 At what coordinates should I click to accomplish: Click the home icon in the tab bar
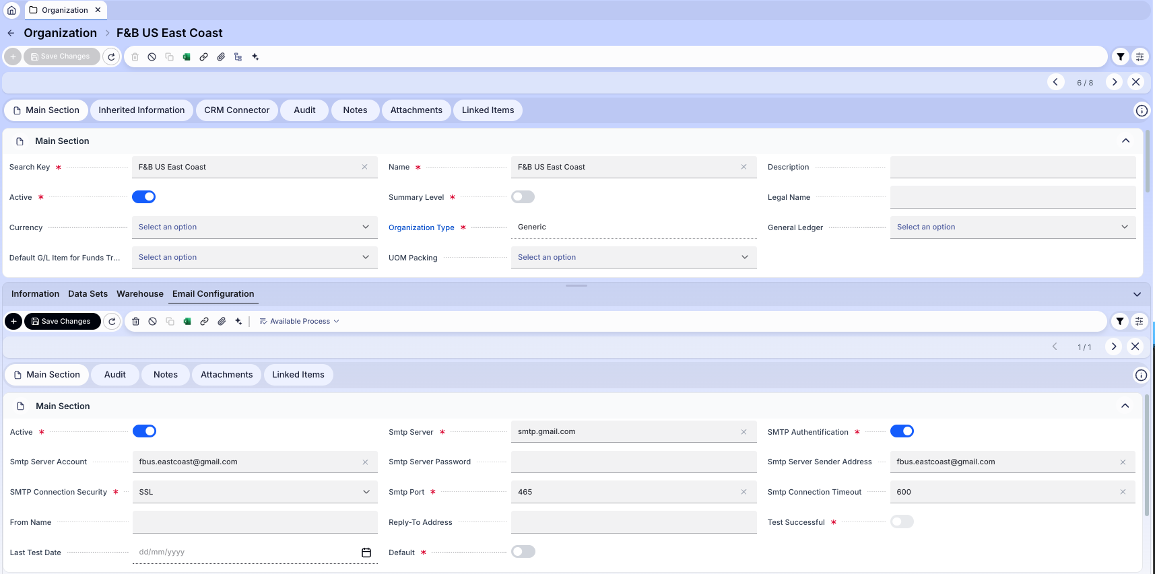(11, 10)
